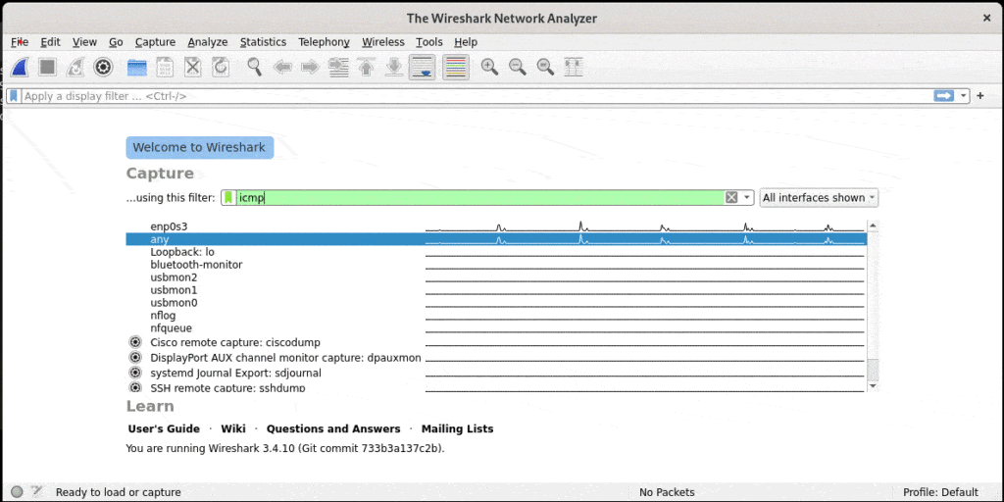Click display filter input field
Image resolution: width=1004 pixels, height=502 pixels.
coord(477,96)
